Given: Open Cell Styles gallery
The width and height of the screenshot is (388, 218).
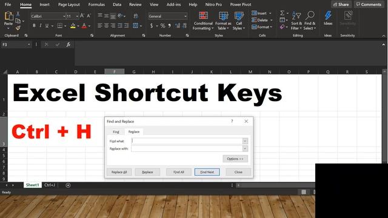Looking at the screenshot, I should tap(239, 21).
